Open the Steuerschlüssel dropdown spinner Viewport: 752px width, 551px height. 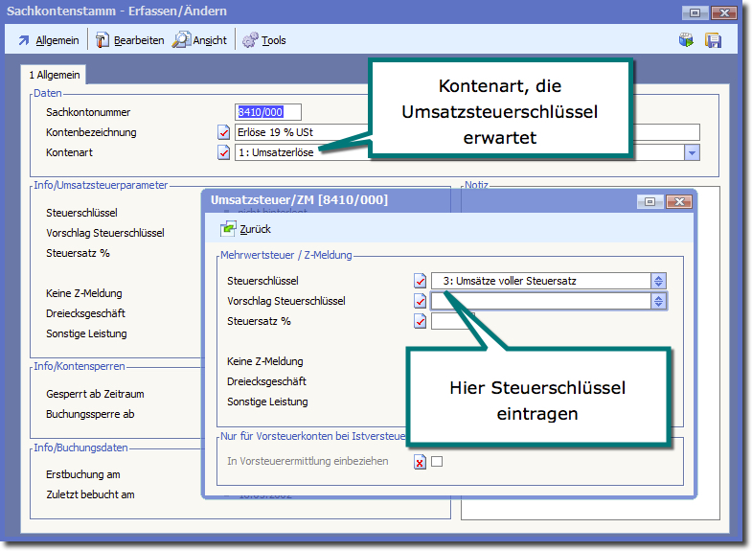point(658,281)
